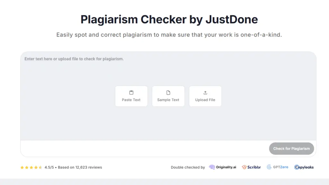Click the first yellow rating star

[22, 167]
